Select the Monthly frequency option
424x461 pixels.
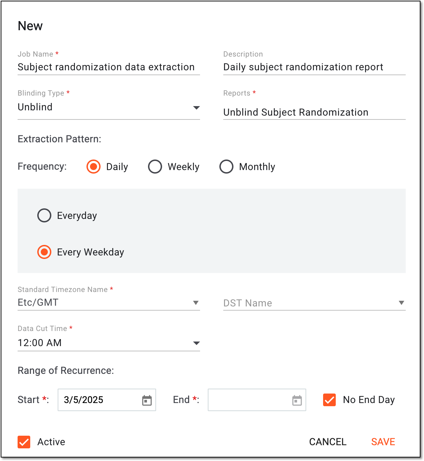[226, 167]
